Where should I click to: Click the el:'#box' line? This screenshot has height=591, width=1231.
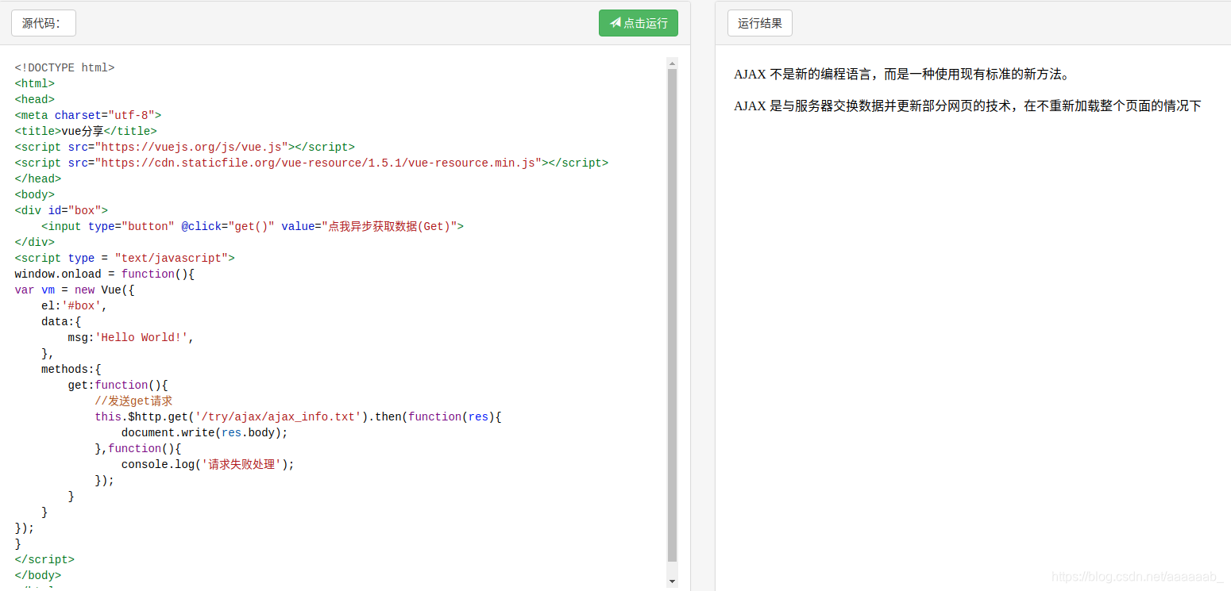click(x=75, y=305)
